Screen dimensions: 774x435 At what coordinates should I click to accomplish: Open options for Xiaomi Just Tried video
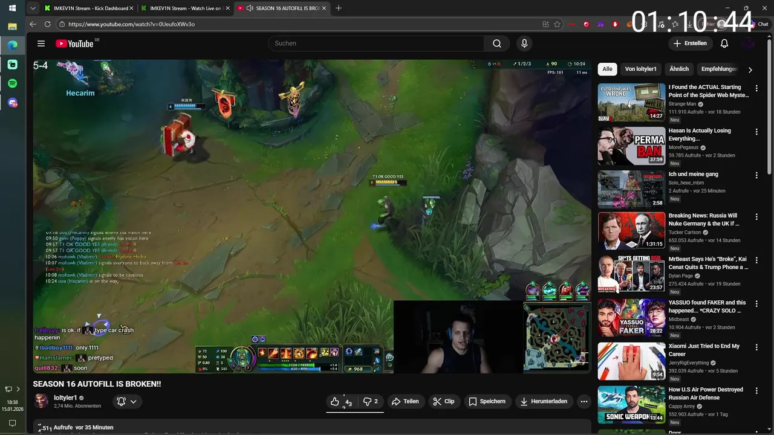[x=756, y=347]
